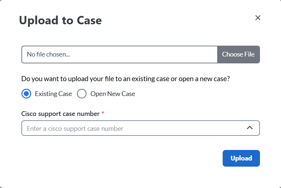Click the Open New Case label text
281x188 pixels.
[x=112, y=94]
